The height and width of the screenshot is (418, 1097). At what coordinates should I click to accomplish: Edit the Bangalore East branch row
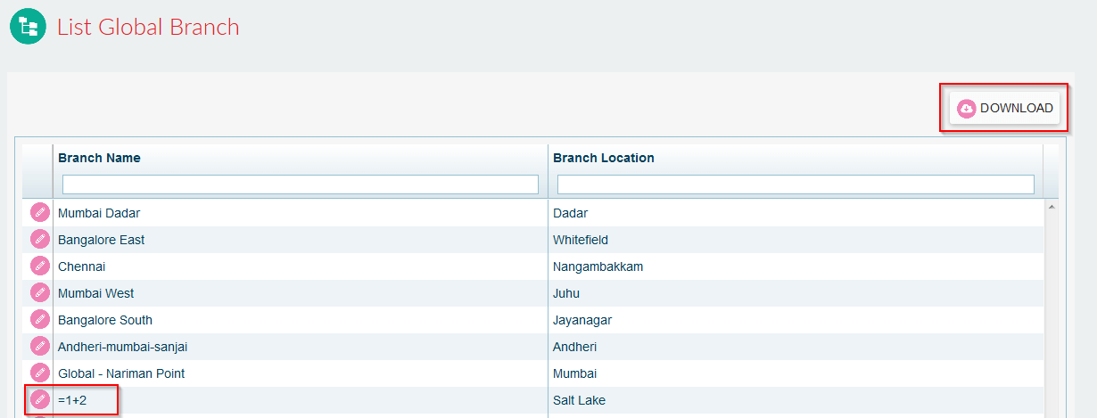click(40, 240)
